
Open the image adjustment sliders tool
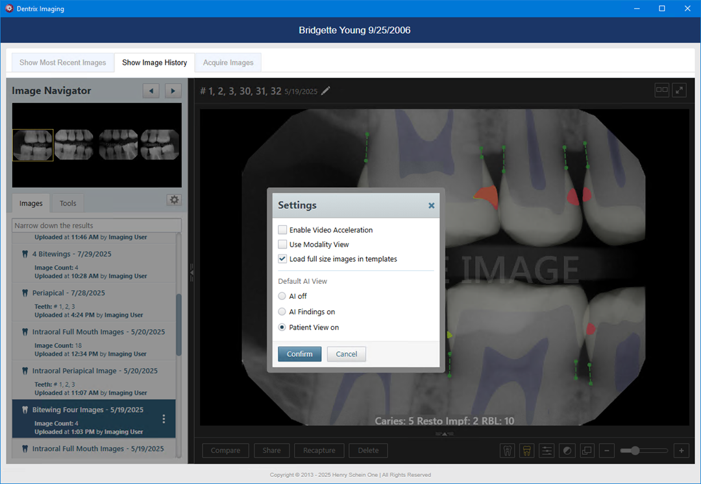(547, 450)
